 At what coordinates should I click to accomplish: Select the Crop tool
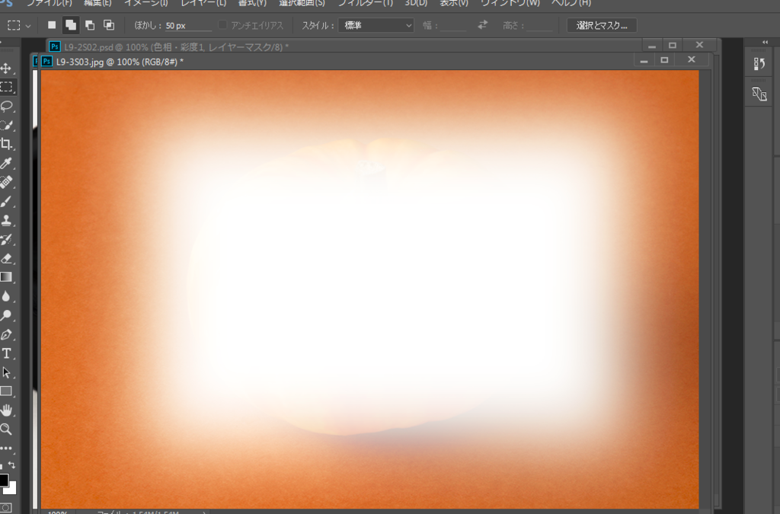pyautogui.click(x=6, y=144)
